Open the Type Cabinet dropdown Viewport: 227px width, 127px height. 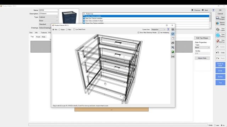(x=48, y=17)
